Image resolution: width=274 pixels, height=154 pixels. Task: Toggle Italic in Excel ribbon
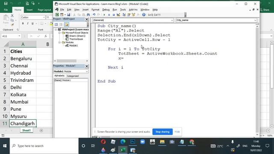(27, 24)
